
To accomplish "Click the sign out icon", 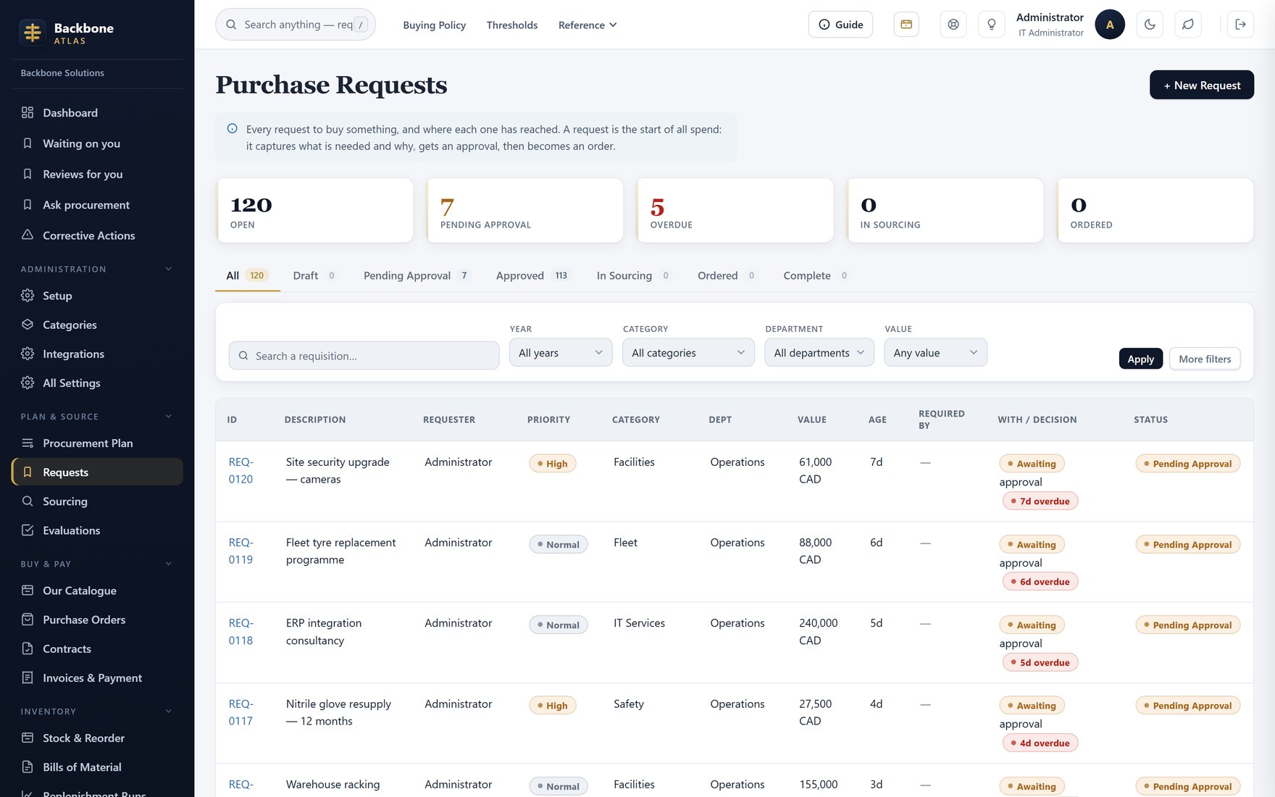I will (1240, 25).
